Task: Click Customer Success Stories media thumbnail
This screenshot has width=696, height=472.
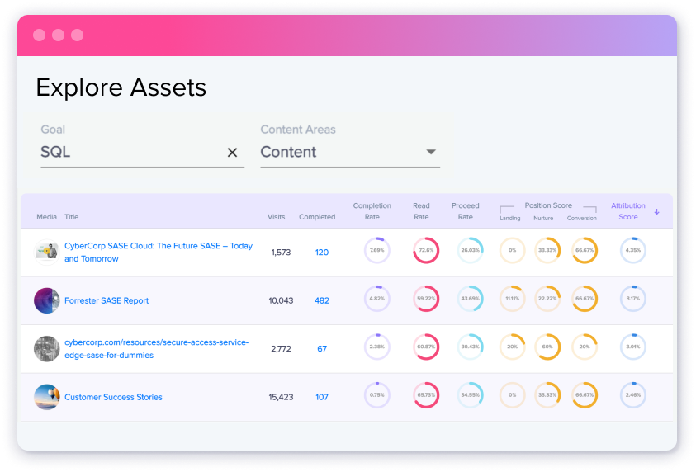Action: pos(46,397)
